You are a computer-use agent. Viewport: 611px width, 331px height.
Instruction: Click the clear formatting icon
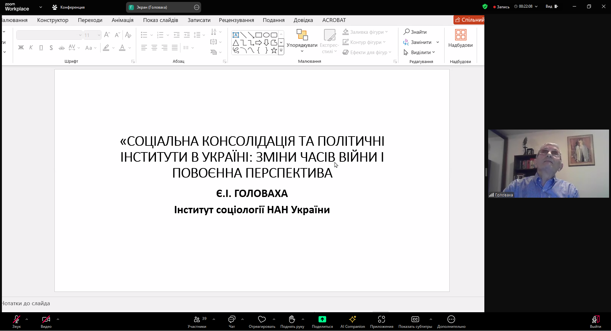tap(128, 35)
